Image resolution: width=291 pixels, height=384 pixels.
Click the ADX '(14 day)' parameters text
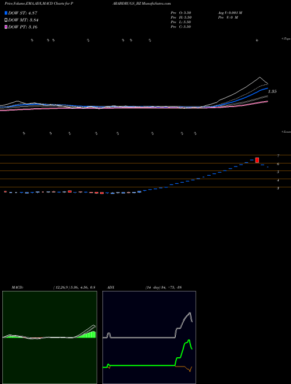point(153,287)
